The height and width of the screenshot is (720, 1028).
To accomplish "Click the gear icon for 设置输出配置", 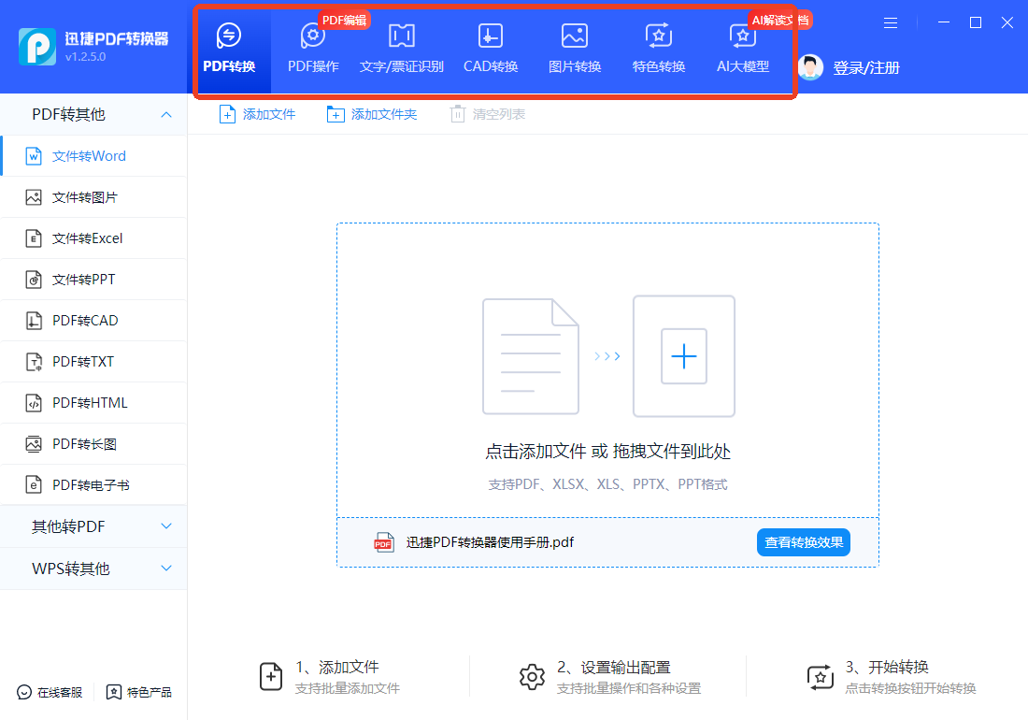I will 532,677.
